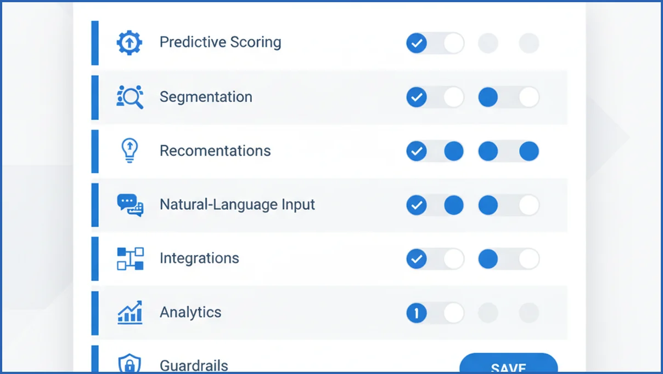Image resolution: width=663 pixels, height=374 pixels.
Task: Click the Integrations flowchart icon
Action: (x=130, y=258)
